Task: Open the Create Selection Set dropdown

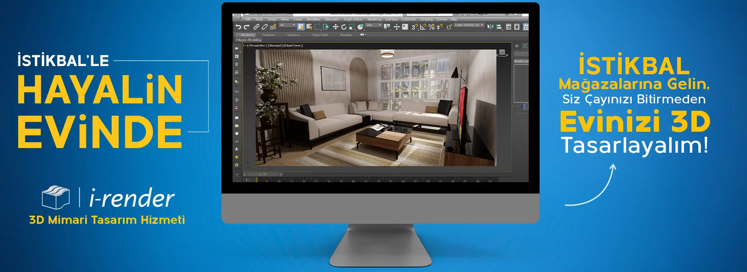Action: point(469,25)
